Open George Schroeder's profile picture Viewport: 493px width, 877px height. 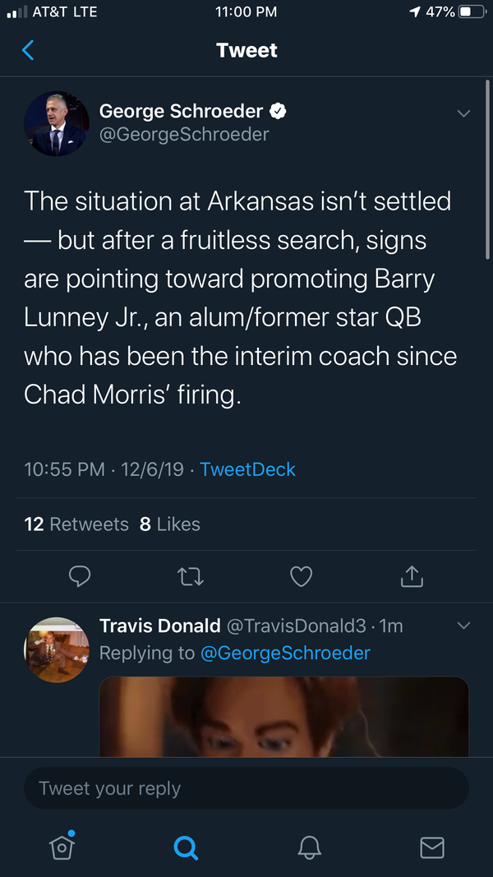pos(57,123)
